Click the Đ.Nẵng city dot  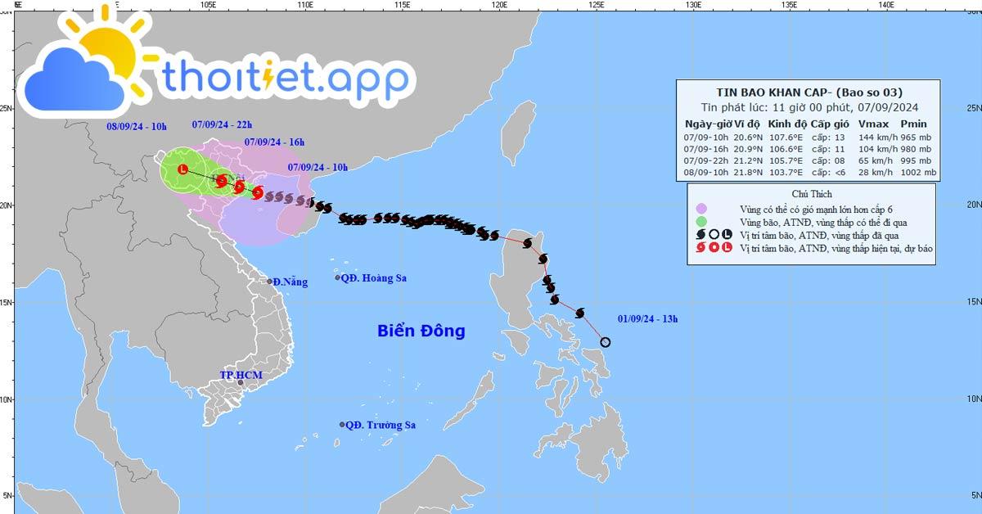point(269,282)
